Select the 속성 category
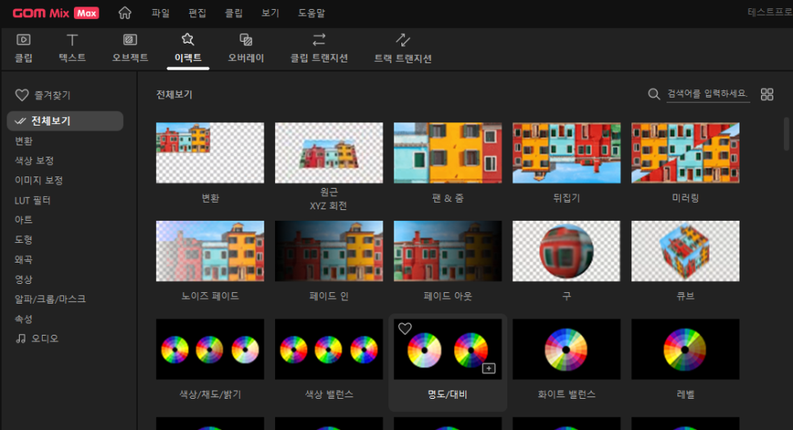Image resolution: width=793 pixels, height=430 pixels. click(x=24, y=319)
